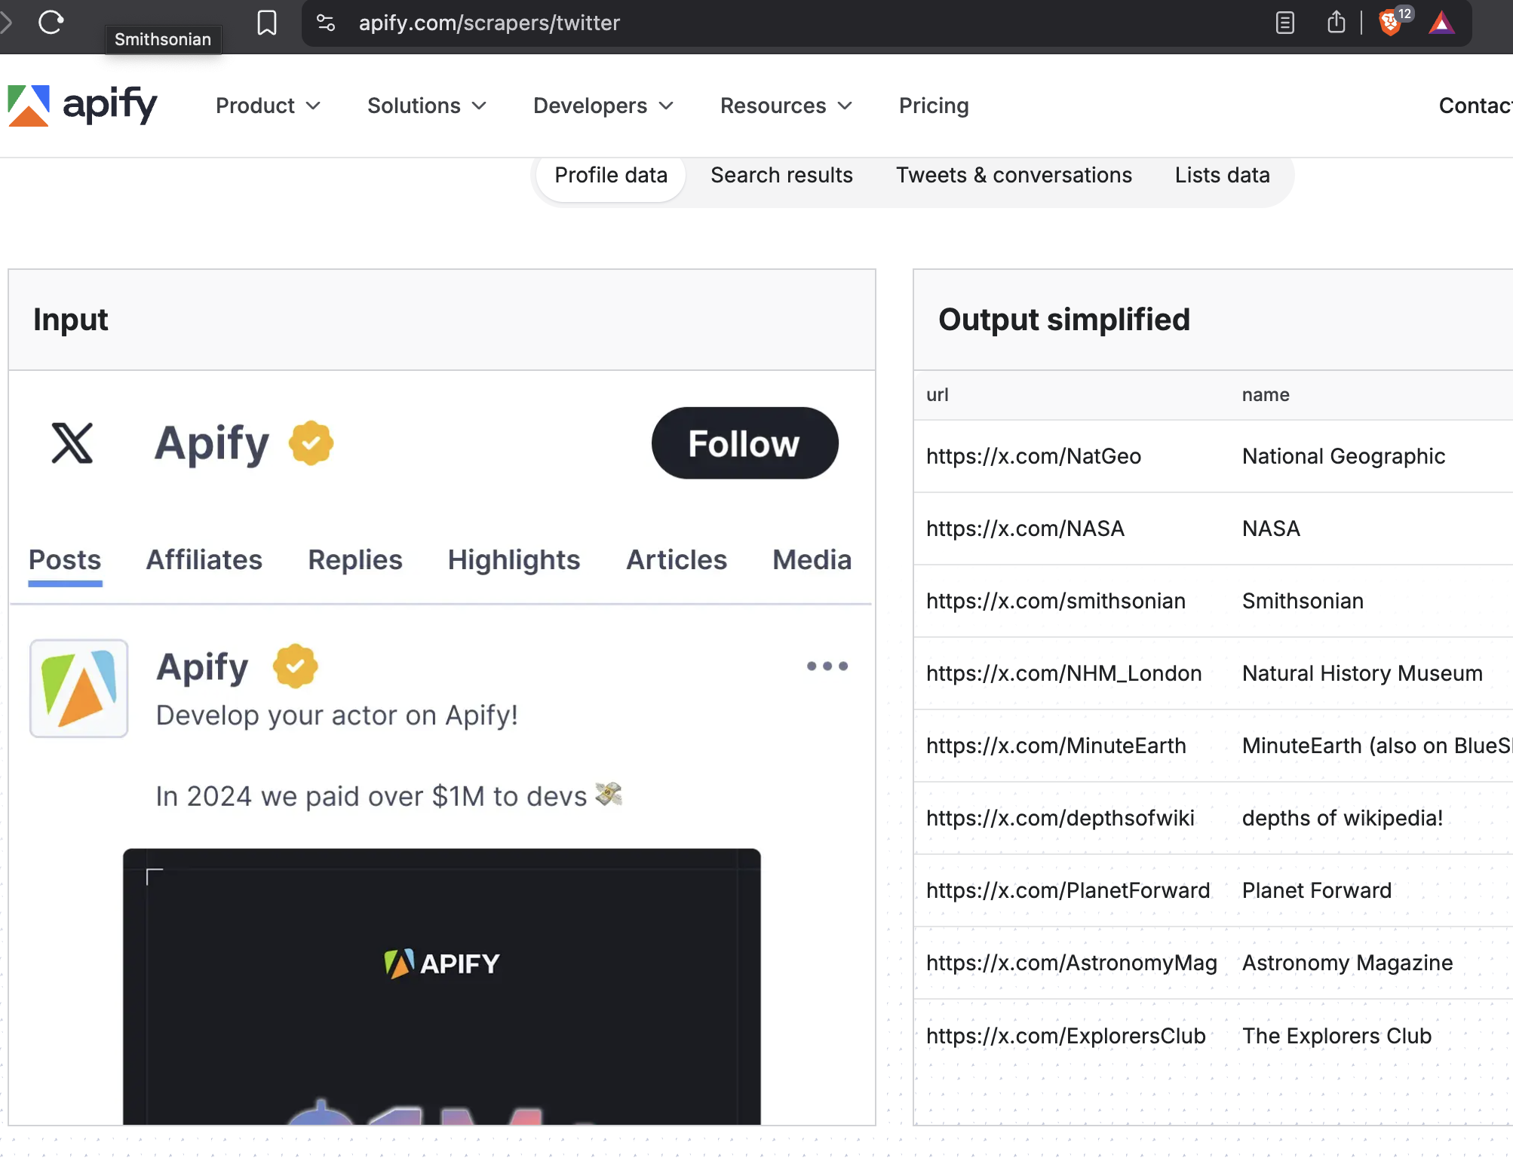The height and width of the screenshot is (1164, 1513).
Task: Click the Natural History Museum name cell
Action: click(1362, 673)
